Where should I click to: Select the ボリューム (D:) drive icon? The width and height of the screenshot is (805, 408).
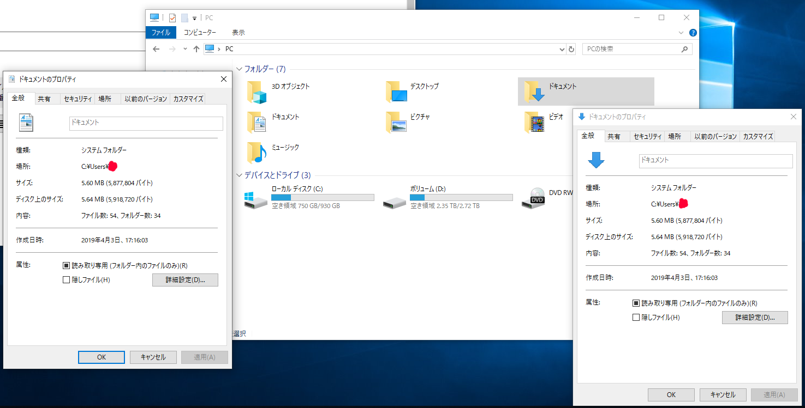[395, 199]
